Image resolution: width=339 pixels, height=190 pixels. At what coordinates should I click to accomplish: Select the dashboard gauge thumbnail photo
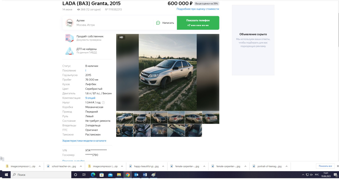159,130
